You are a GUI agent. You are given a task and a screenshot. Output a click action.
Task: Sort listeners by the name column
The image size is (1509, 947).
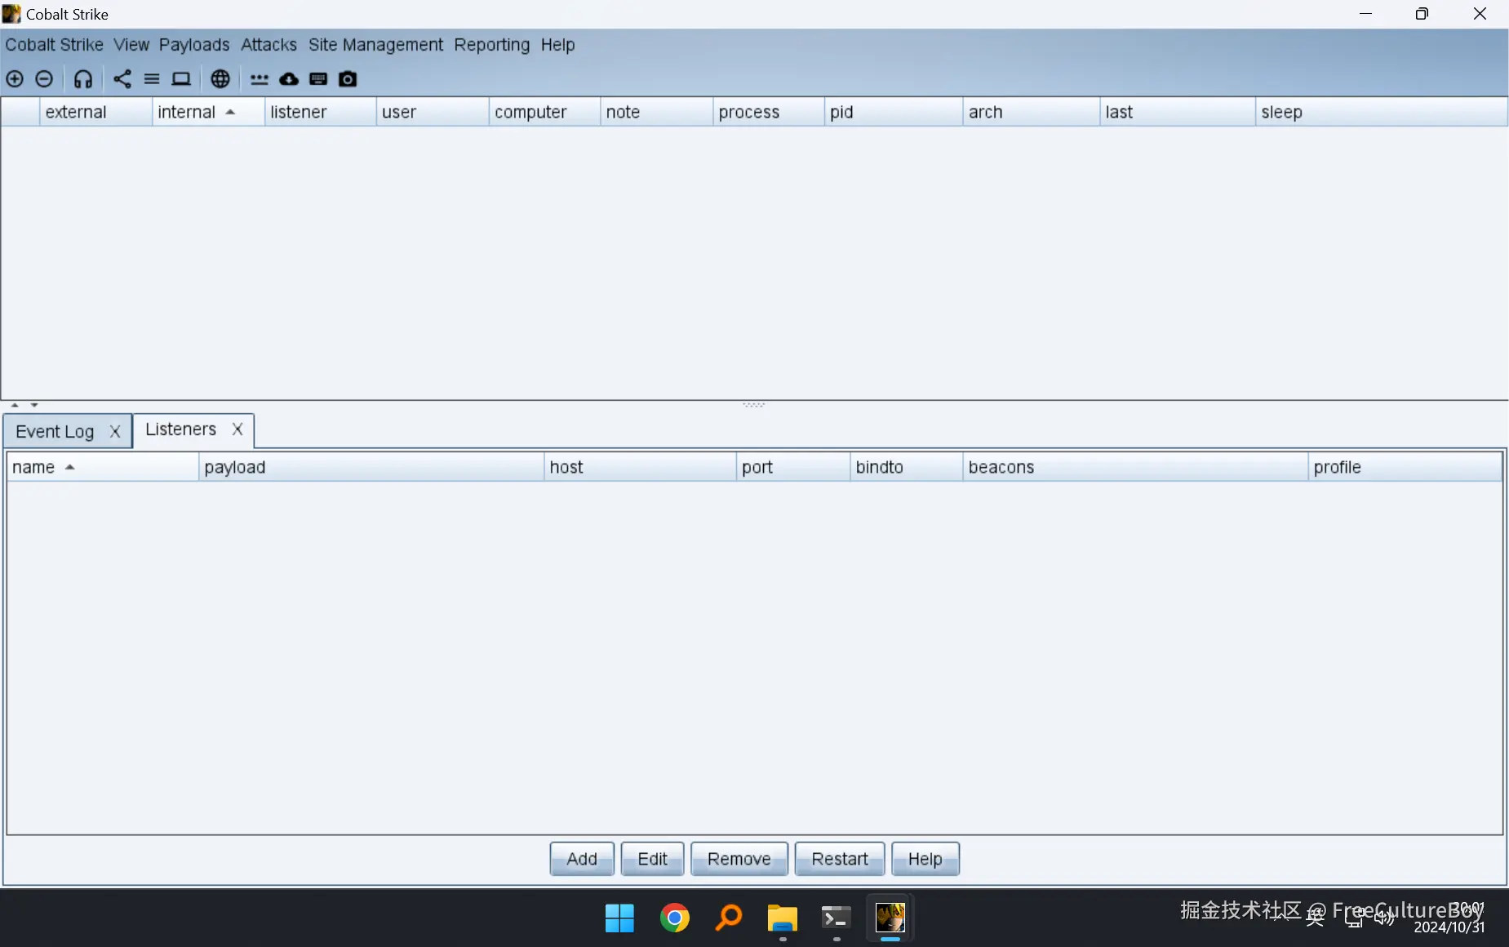click(x=103, y=467)
